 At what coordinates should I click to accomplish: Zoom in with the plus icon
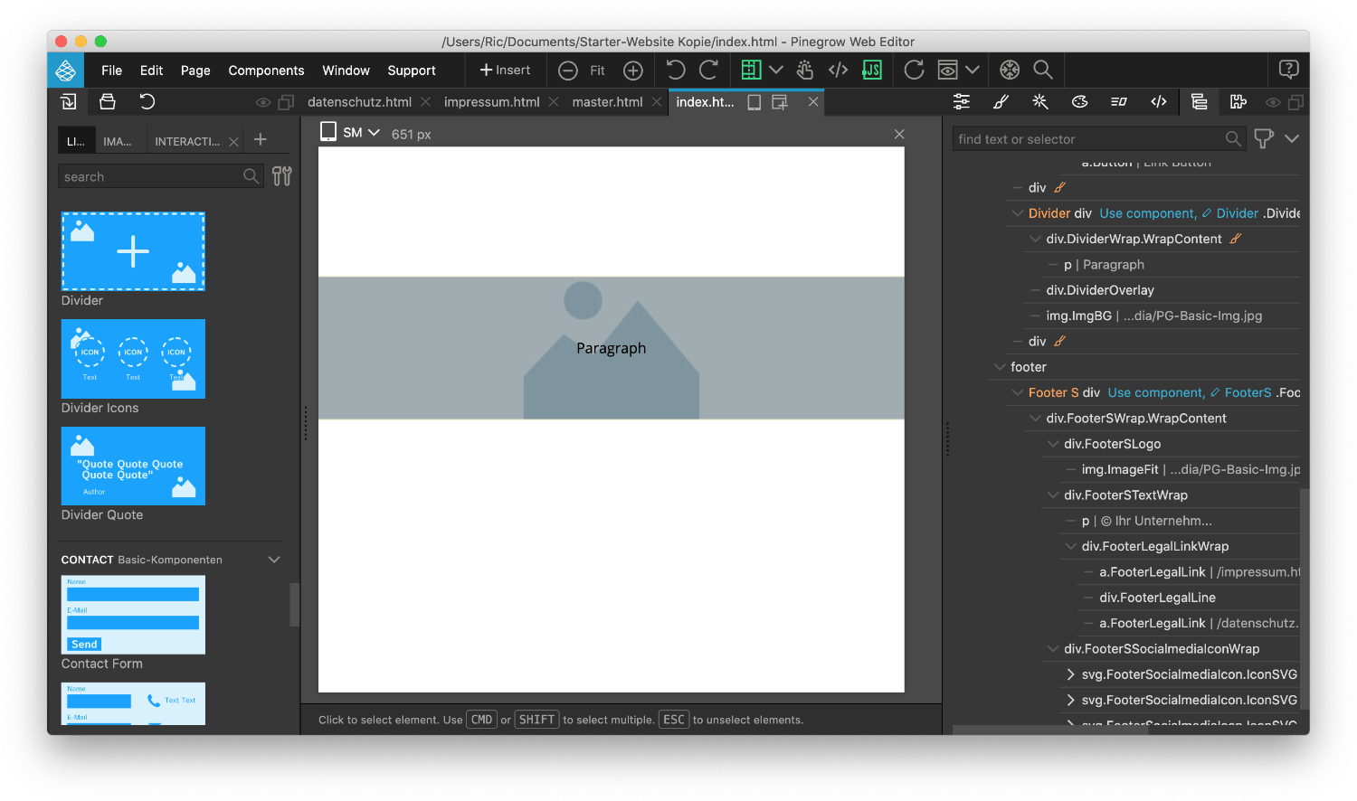pyautogui.click(x=633, y=71)
